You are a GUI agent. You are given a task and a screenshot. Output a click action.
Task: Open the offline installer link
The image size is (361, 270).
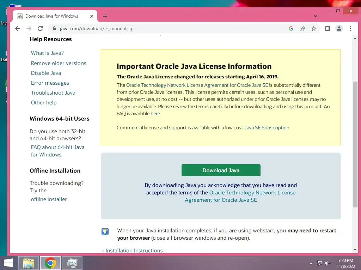click(49, 199)
